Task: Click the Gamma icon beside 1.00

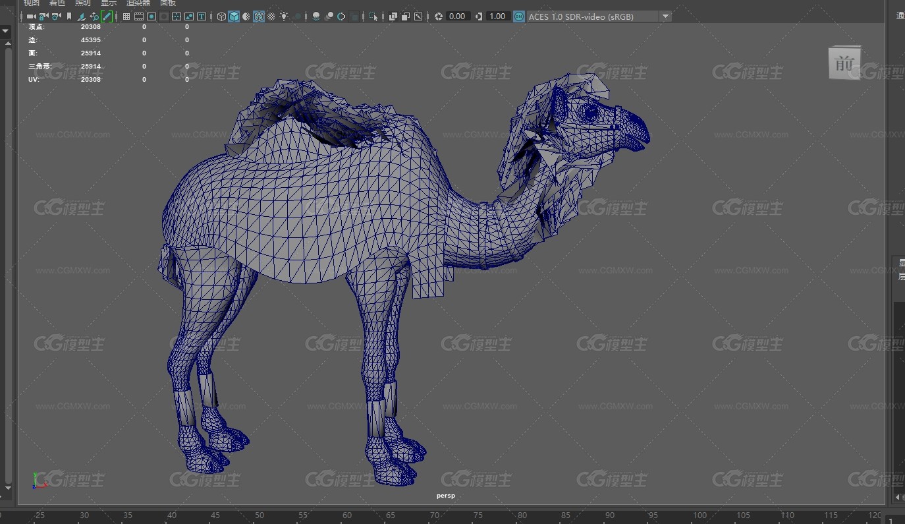Action: 478,16
